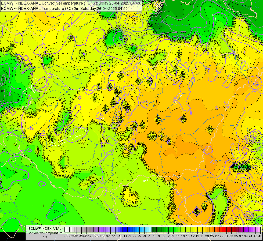Click the legend scale value 5

click(x=164, y=236)
